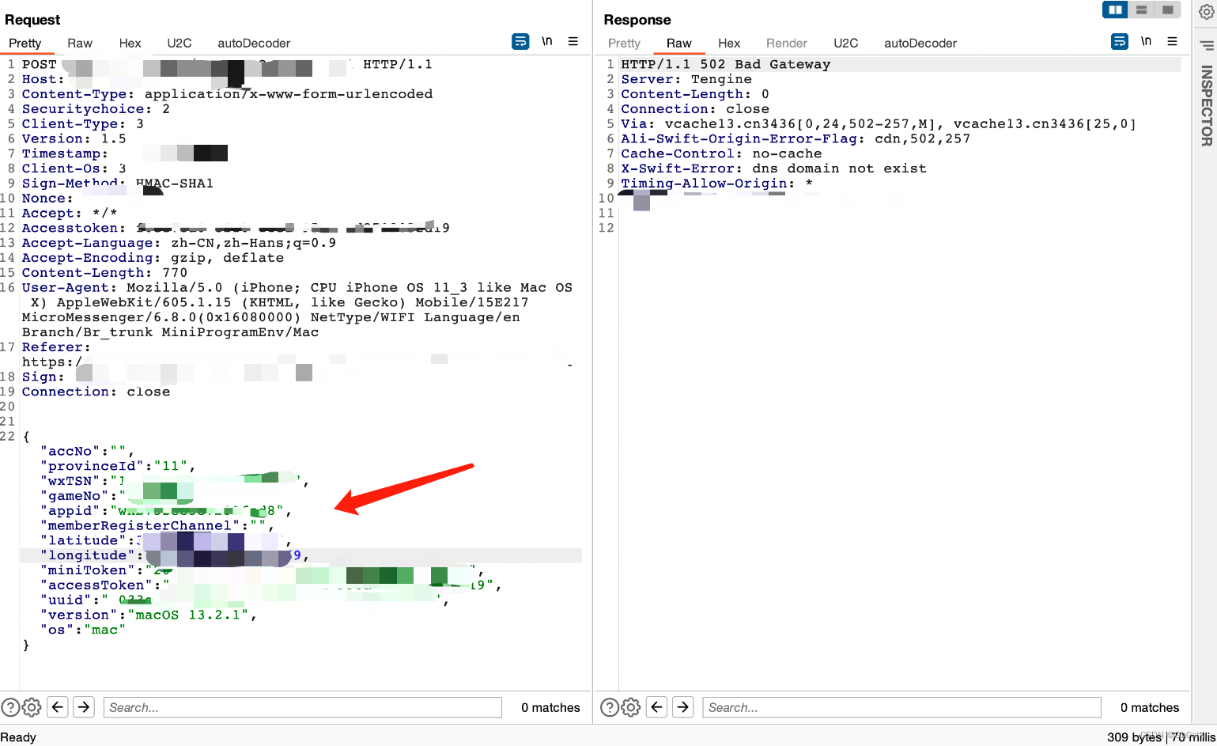Open settings gear at top right
The width and height of the screenshot is (1217, 746).
click(1207, 11)
